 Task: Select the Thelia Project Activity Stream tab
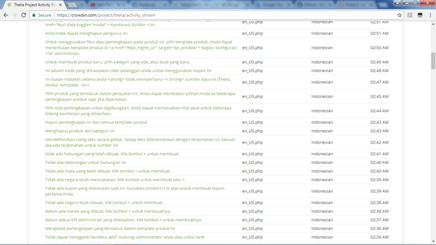pos(34,5)
